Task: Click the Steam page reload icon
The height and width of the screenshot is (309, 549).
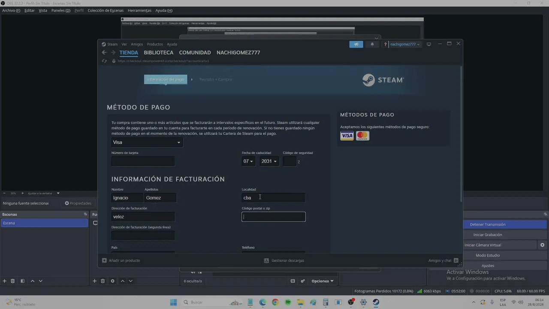Action: click(x=104, y=61)
